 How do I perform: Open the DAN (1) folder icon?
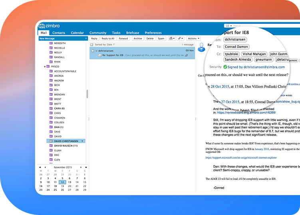(x=51, y=127)
